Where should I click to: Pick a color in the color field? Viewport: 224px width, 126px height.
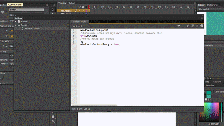click(x=209, y=112)
